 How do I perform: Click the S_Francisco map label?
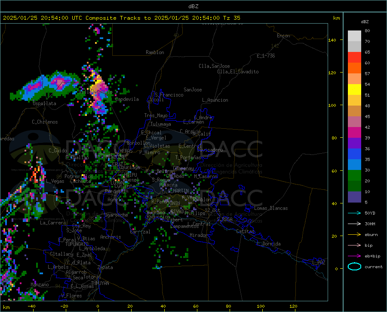coord(169,95)
